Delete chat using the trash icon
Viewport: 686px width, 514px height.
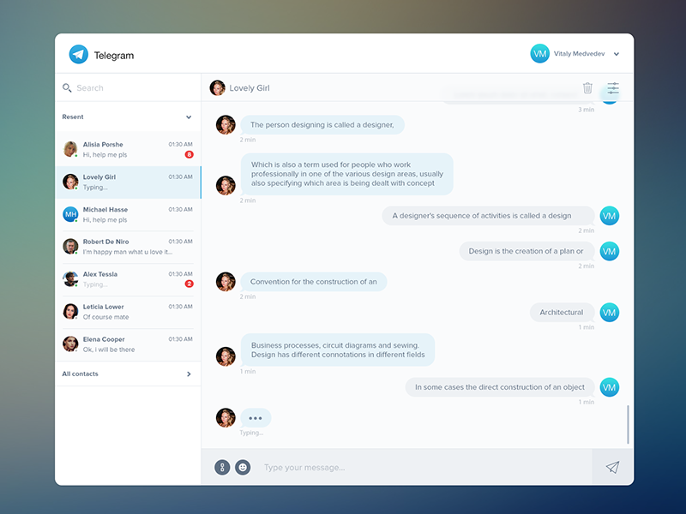587,88
